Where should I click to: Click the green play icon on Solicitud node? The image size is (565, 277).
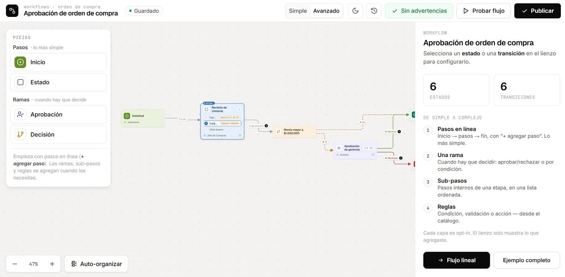127,116
